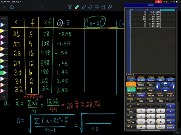Tap the gray handle atop pen palette
The image size is (181, 135).
pos(4,19)
